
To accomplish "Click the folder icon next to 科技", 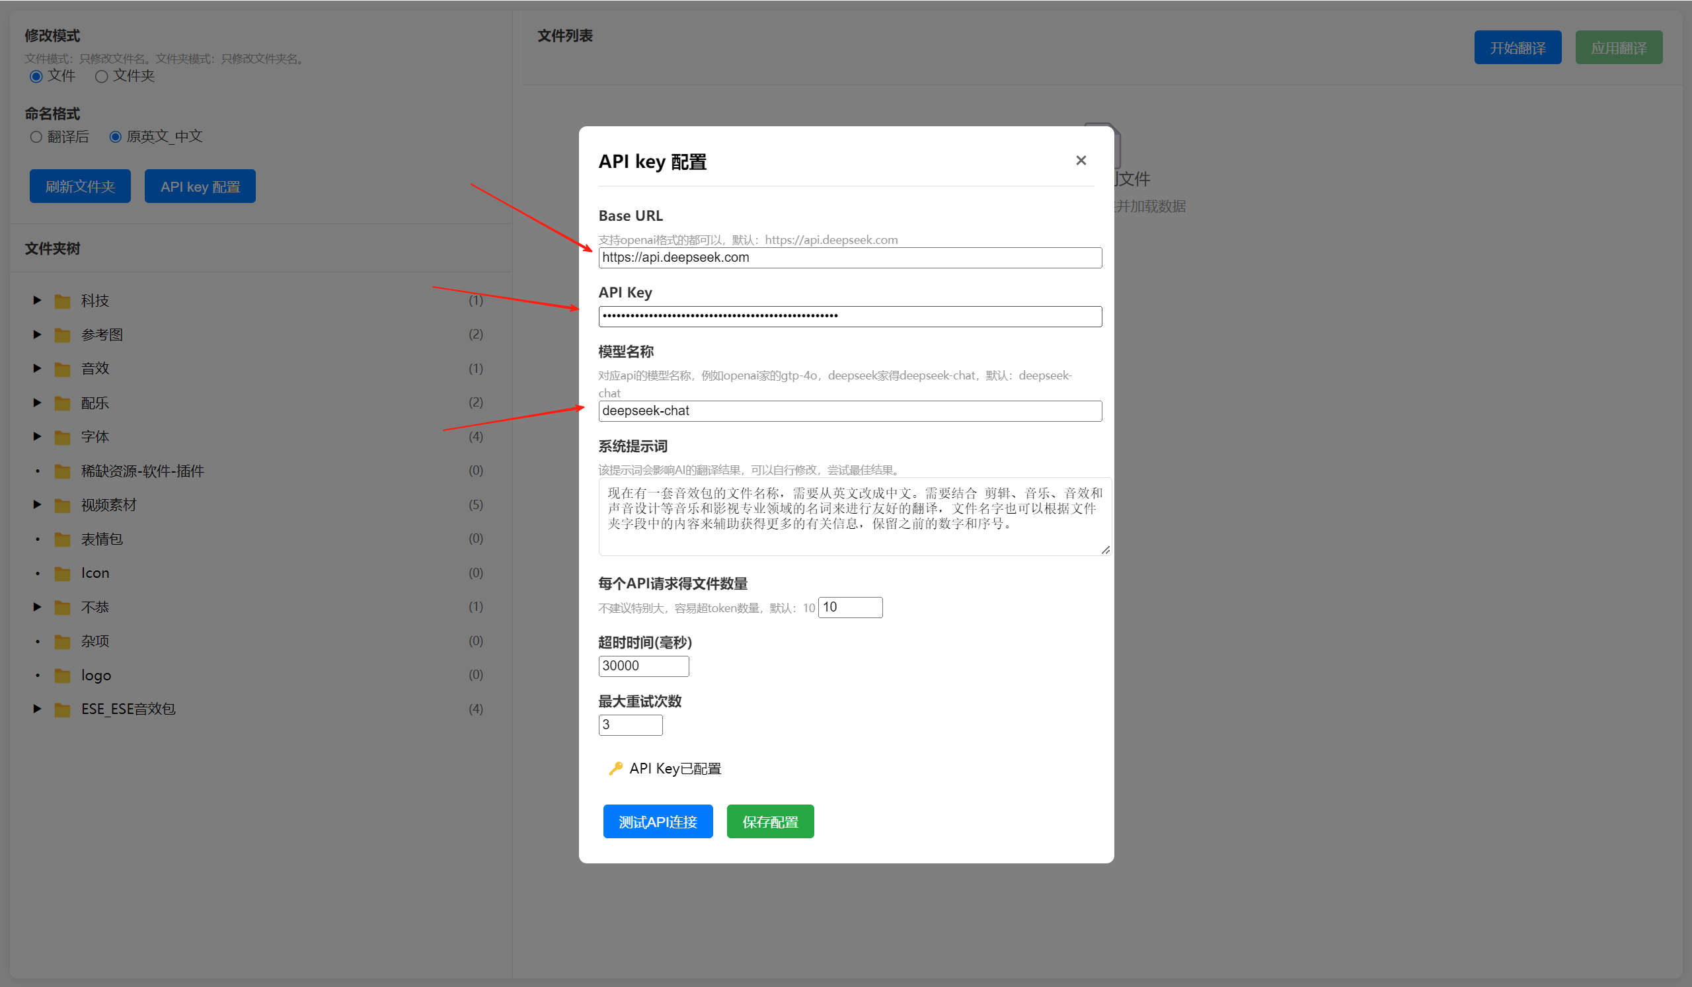I will tap(62, 301).
